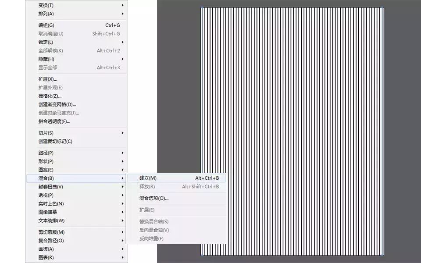Open the 形状(P) submenu
Image resolution: width=421 pixels, height=263 pixels.
click(76, 161)
